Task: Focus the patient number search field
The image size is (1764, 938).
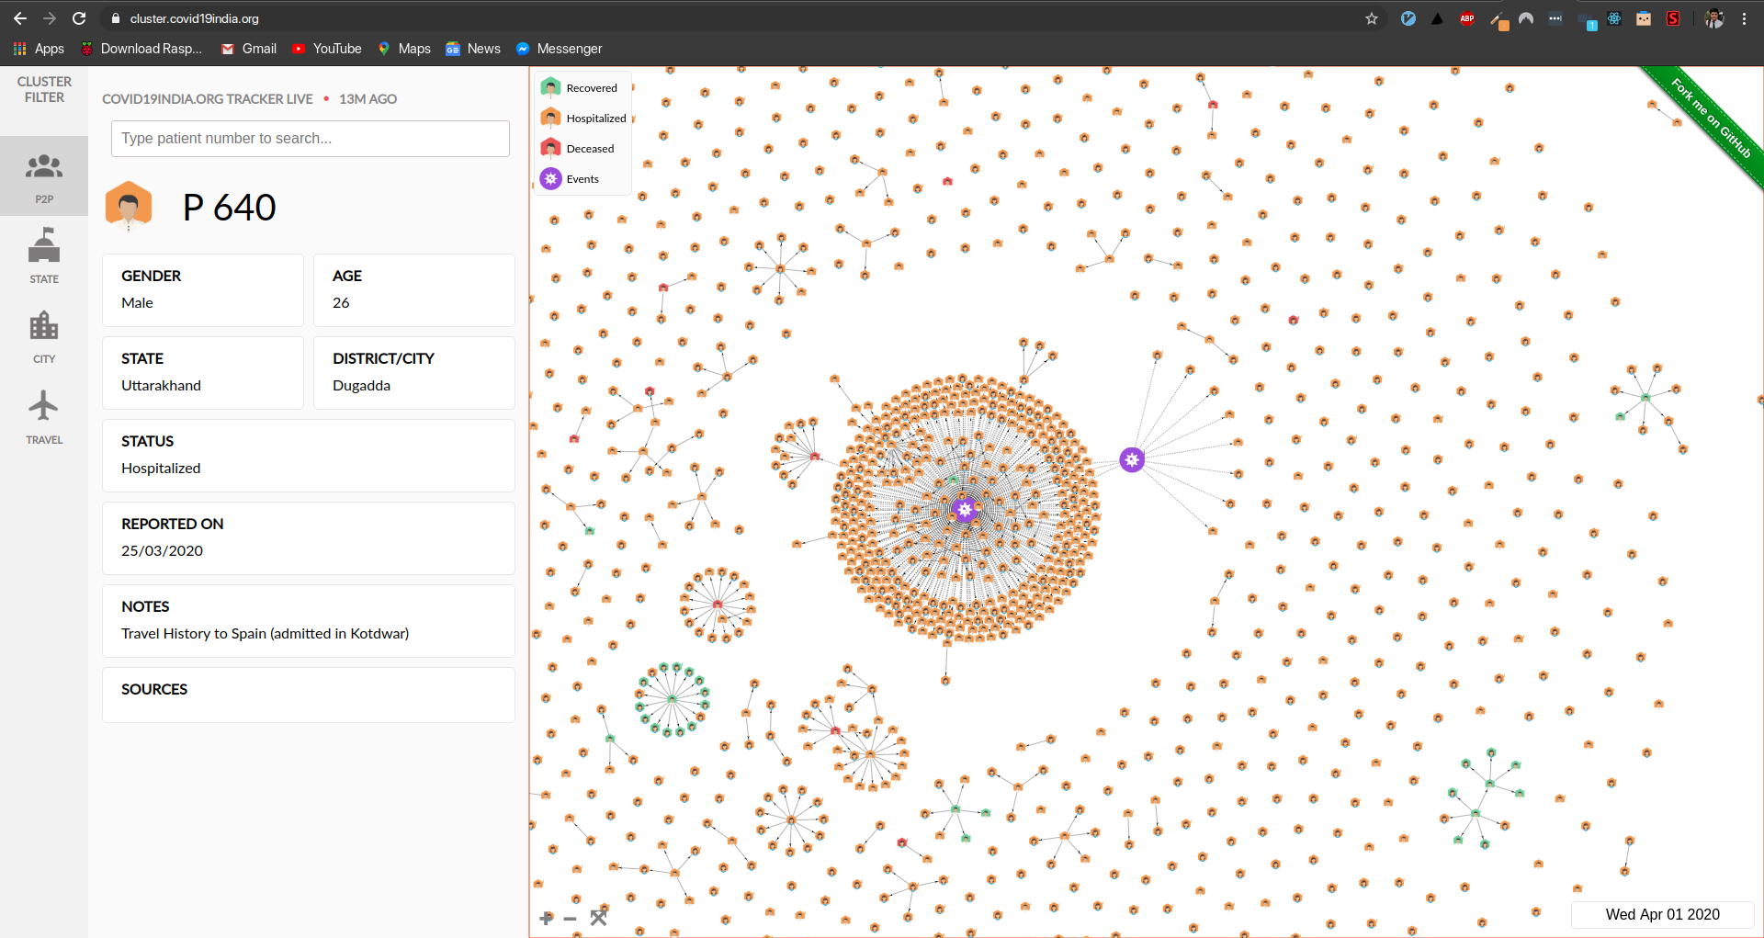Action: (311, 138)
